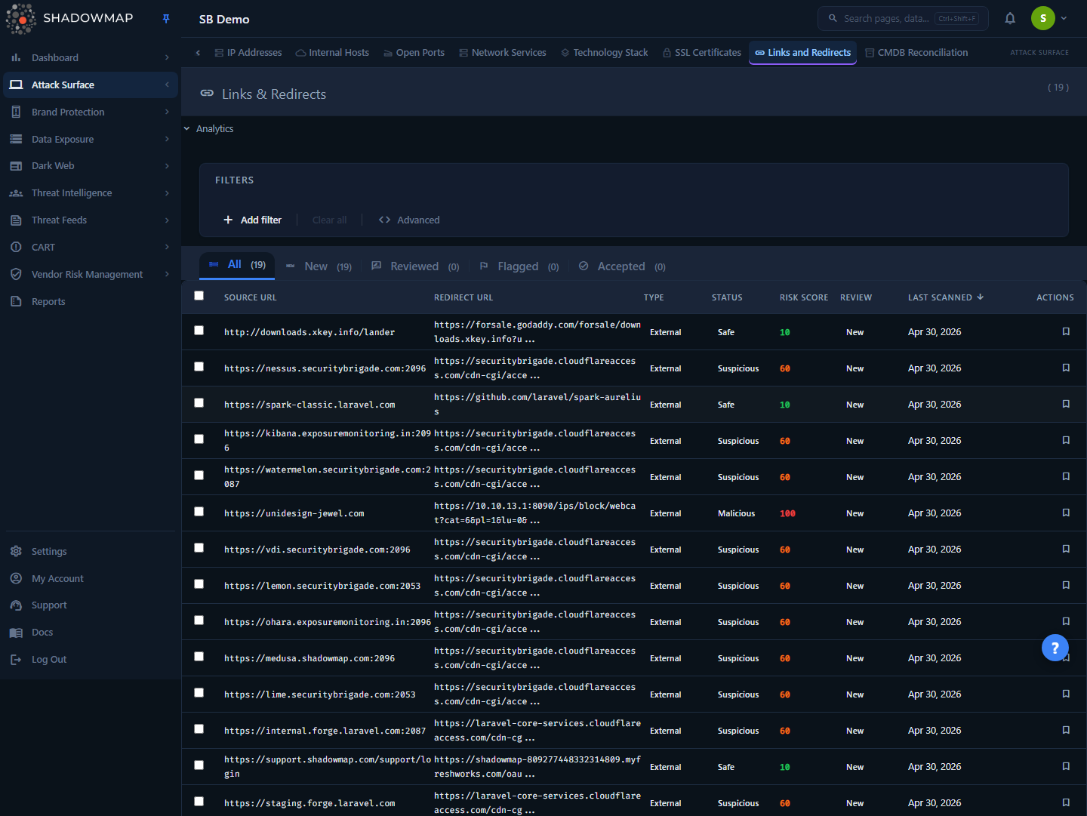The height and width of the screenshot is (816, 1087).
Task: Sort by Risk Score column header
Action: pos(804,297)
